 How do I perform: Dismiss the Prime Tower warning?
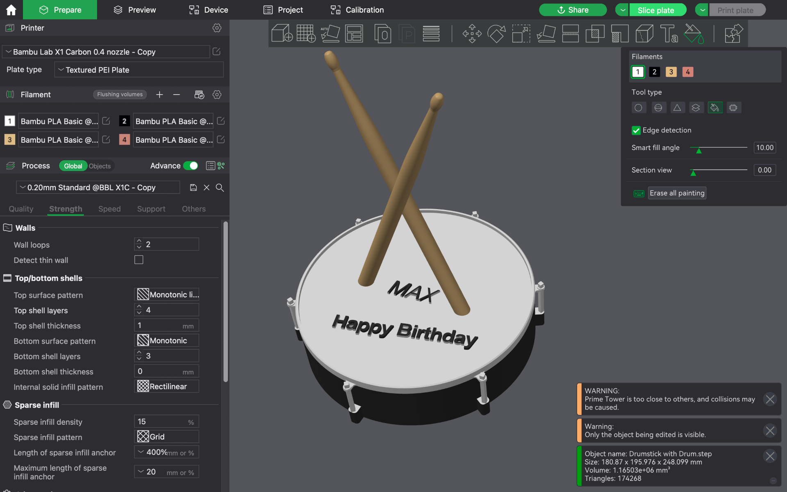click(770, 399)
